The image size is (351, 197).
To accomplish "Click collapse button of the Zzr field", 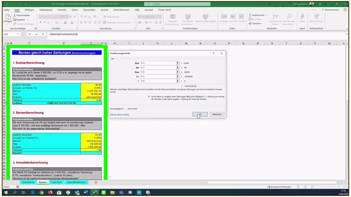I will [177, 68].
